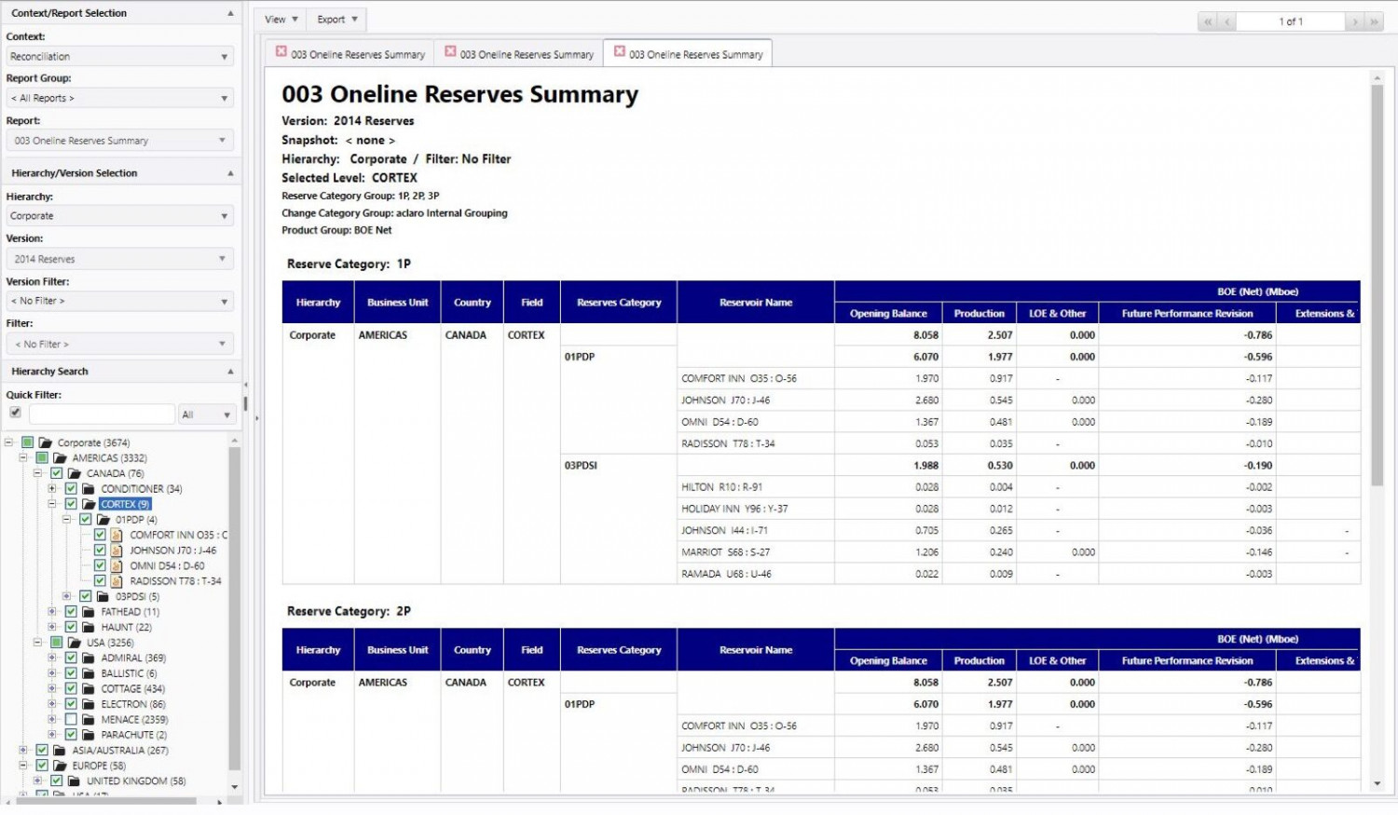Click the ASIA/AUSTRALIA folder icon
This screenshot has width=1398, height=815.
tap(59, 751)
